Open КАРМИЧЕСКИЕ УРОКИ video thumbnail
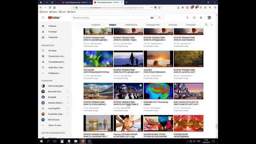The height and width of the screenshot is (144, 256). click(x=158, y=123)
